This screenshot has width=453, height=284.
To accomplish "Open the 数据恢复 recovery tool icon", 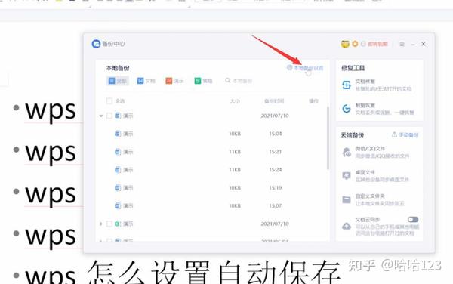I will coord(347,109).
